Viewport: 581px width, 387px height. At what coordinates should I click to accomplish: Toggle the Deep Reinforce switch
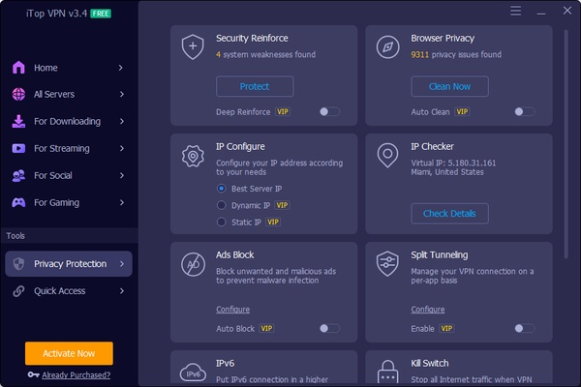[x=330, y=112]
